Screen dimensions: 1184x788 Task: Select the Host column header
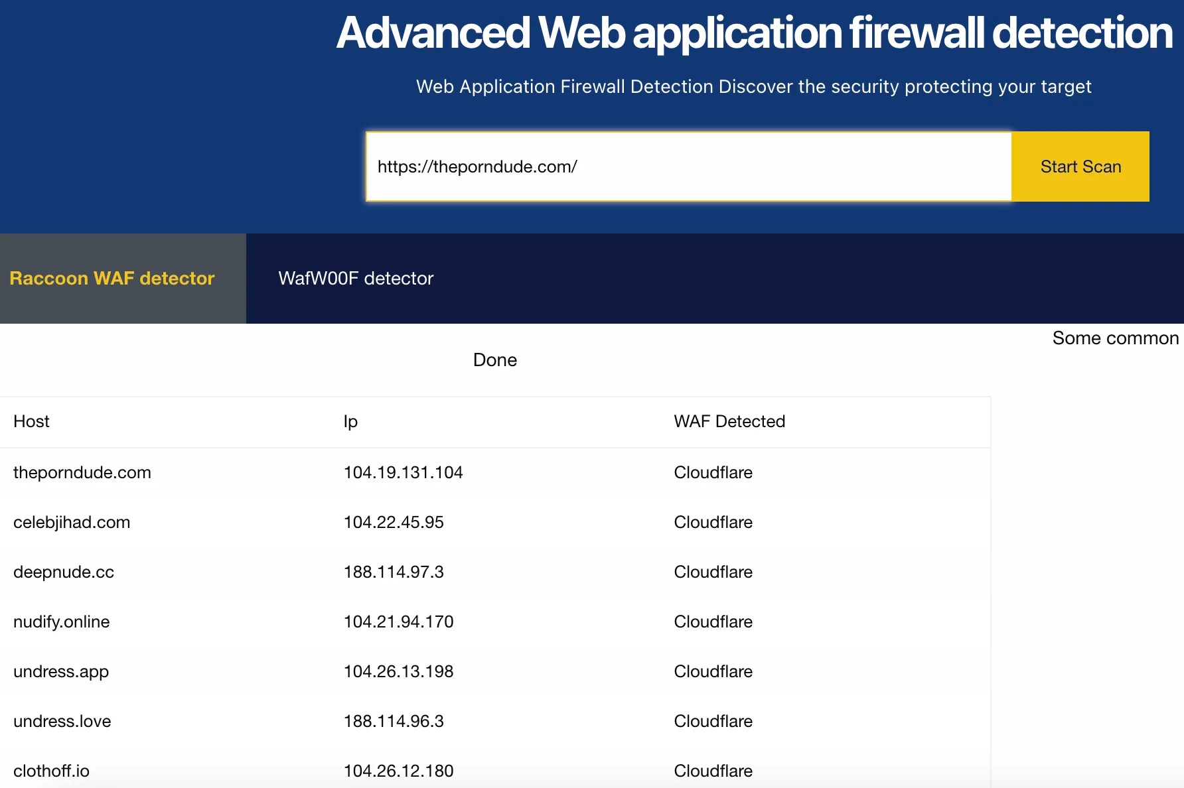(31, 421)
